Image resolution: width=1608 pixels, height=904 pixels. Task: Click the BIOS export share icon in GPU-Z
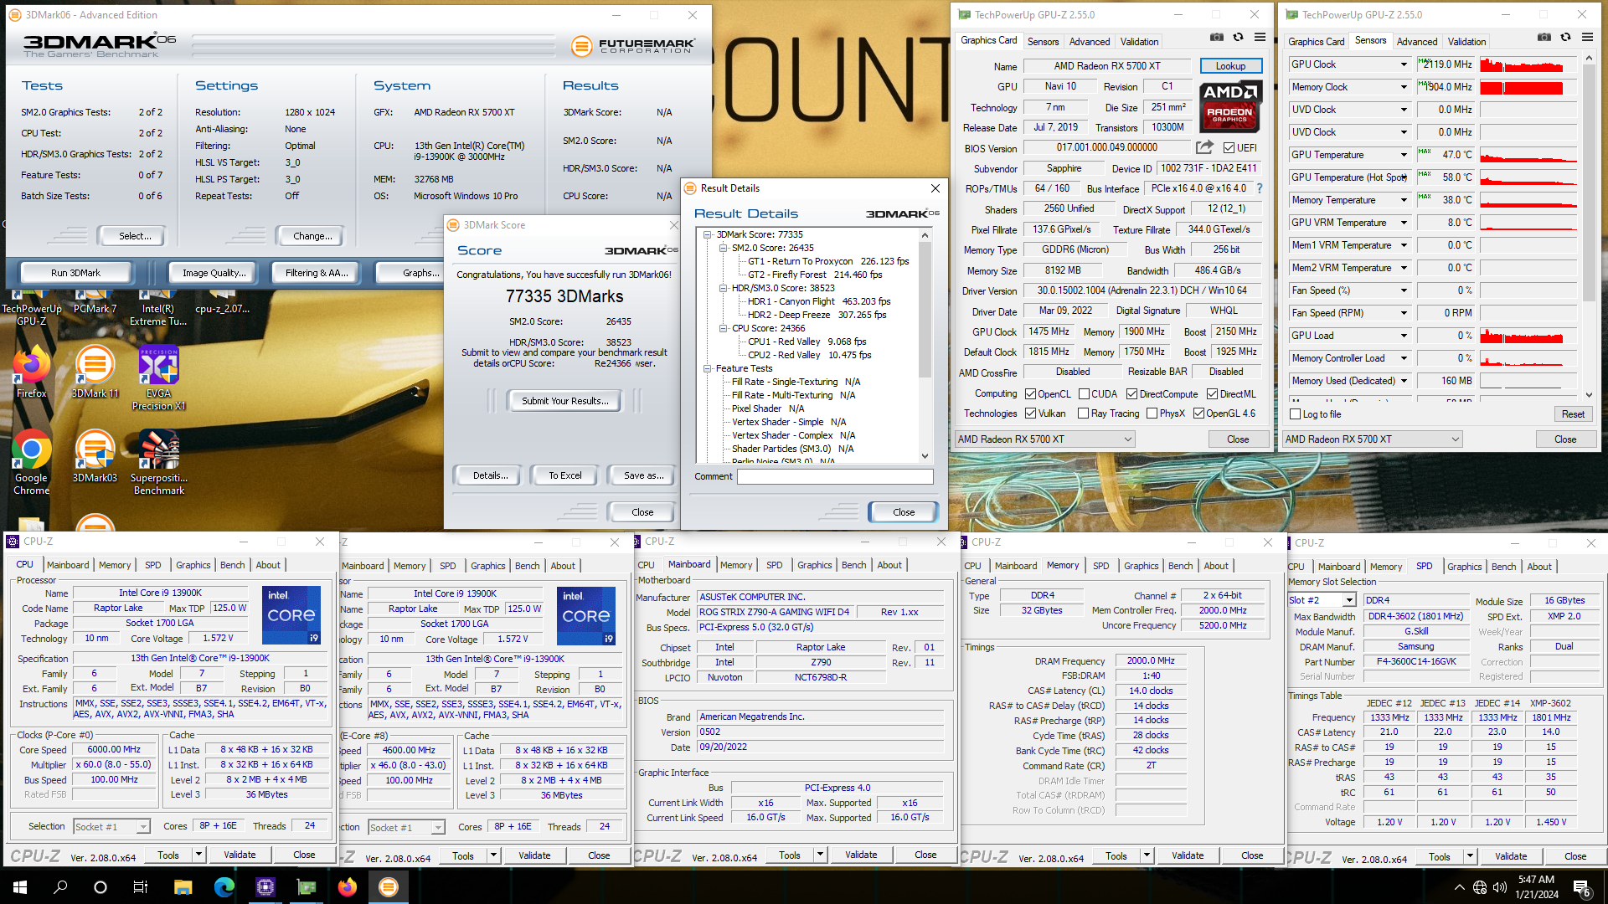coord(1204,147)
